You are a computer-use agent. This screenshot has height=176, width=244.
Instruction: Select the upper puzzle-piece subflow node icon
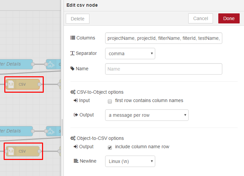[51, 64]
